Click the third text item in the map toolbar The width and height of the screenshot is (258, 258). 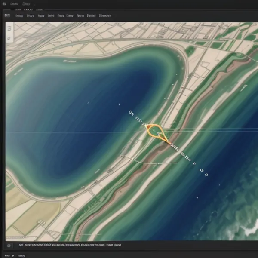click(x=41, y=15)
